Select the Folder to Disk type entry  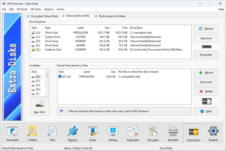53,50
